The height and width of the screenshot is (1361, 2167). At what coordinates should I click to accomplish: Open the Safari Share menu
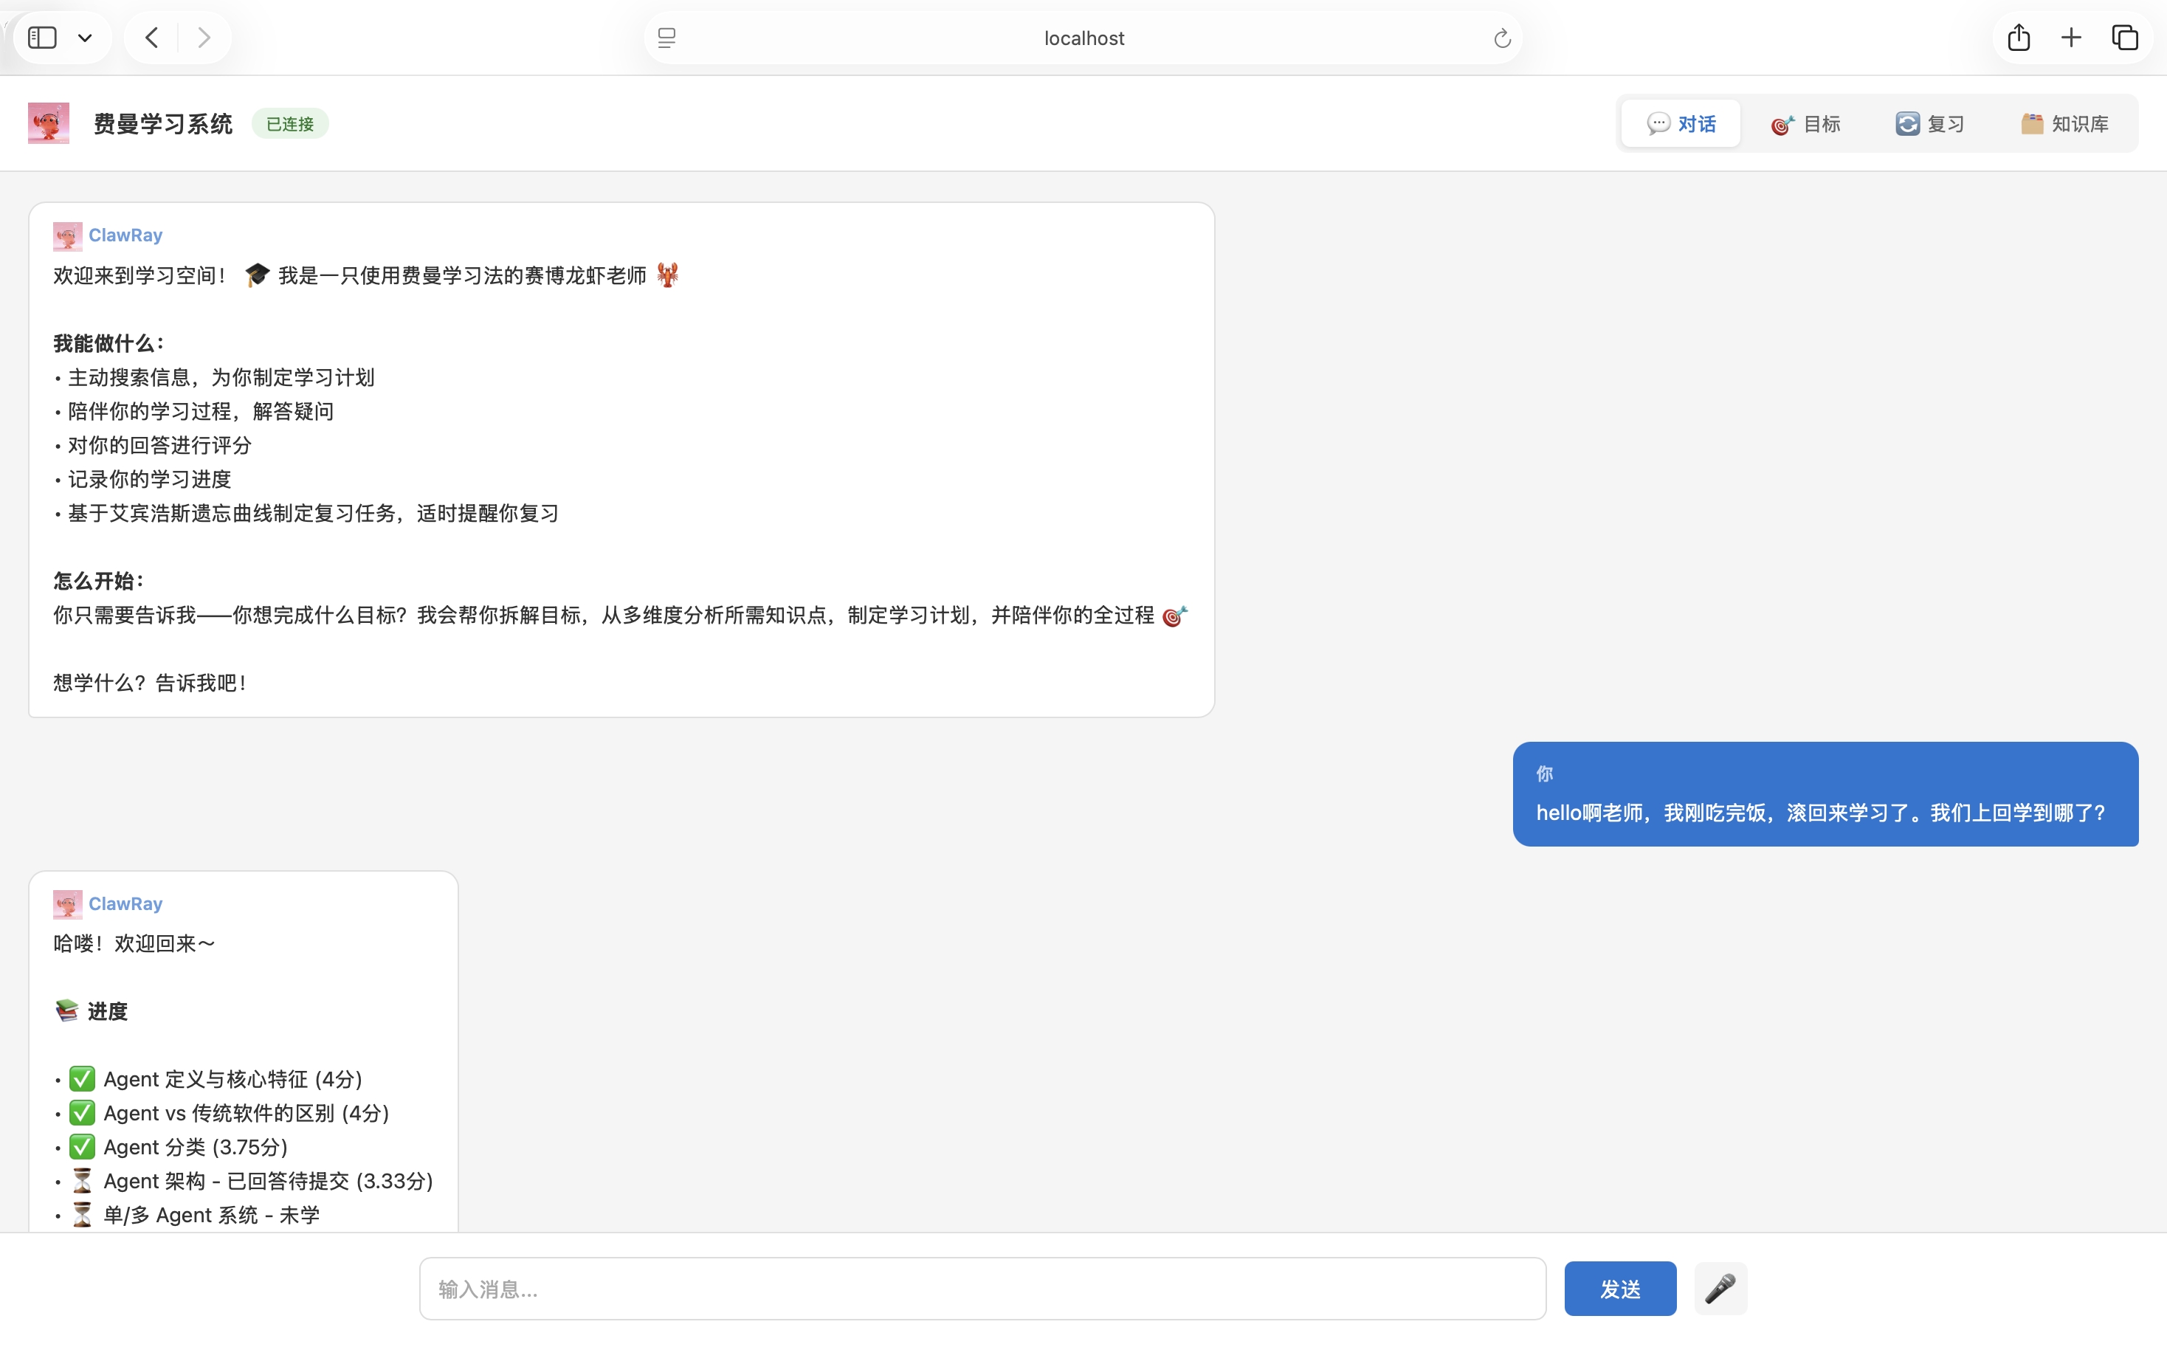2019,38
